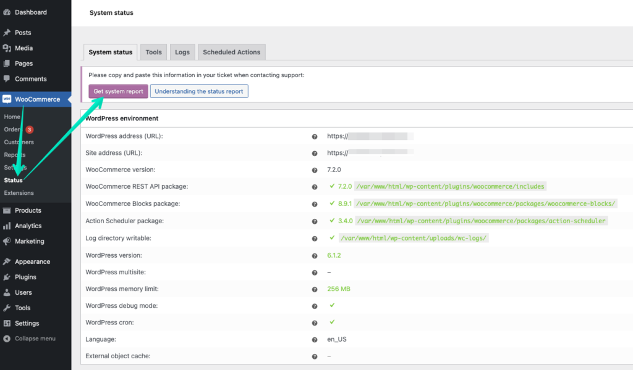Click help icon for Log directory writable
Image resolution: width=633 pixels, height=370 pixels.
[315, 239]
